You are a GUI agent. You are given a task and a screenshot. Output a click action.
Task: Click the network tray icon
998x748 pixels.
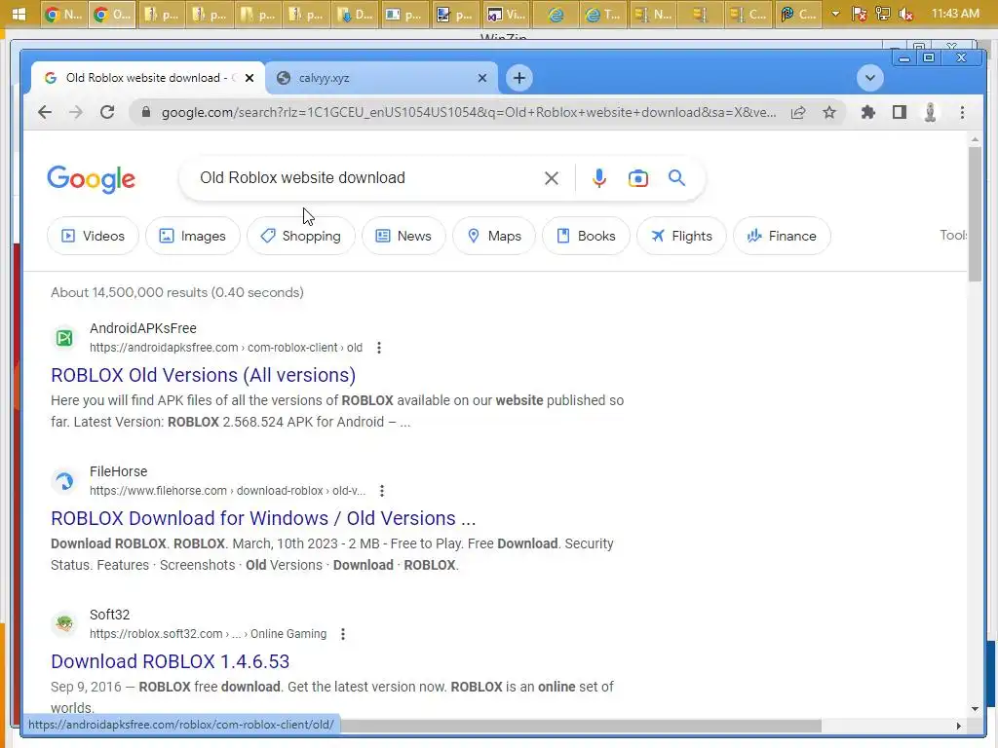click(x=882, y=14)
